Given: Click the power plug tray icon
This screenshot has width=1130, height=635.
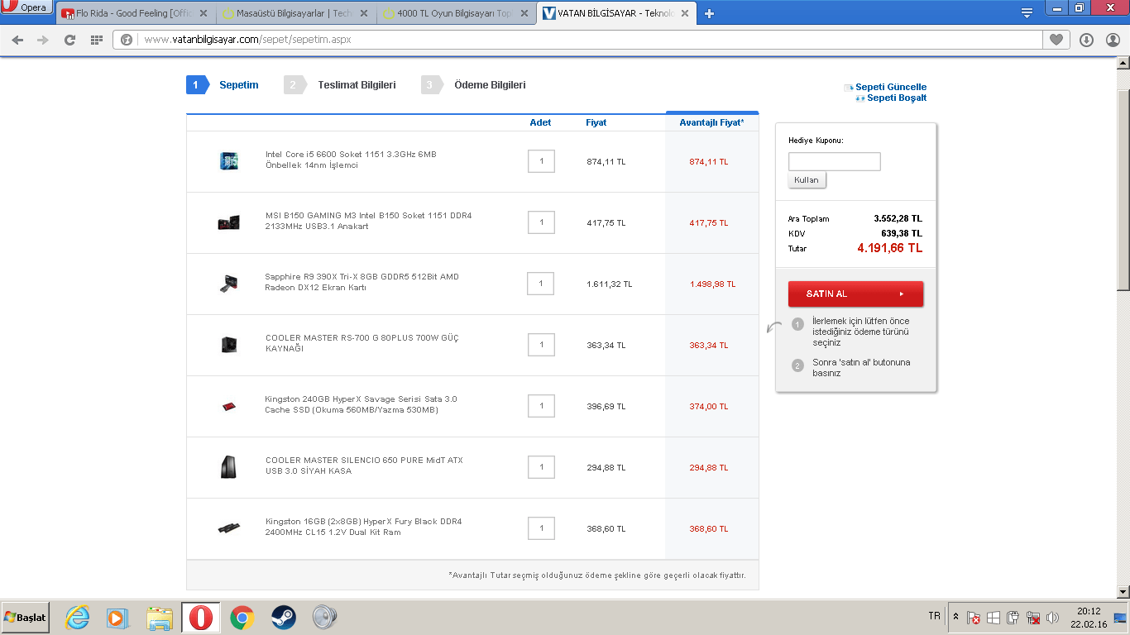Looking at the screenshot, I should [1013, 618].
